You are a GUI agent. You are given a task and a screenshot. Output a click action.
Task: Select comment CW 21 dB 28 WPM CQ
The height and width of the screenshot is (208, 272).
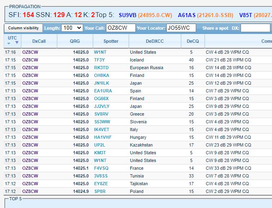coord(228,60)
